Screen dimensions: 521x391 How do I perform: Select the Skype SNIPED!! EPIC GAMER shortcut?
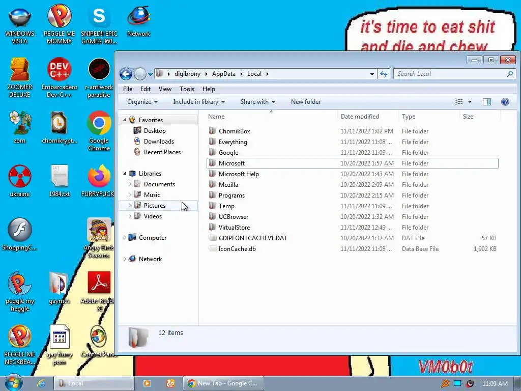pyautogui.click(x=99, y=24)
